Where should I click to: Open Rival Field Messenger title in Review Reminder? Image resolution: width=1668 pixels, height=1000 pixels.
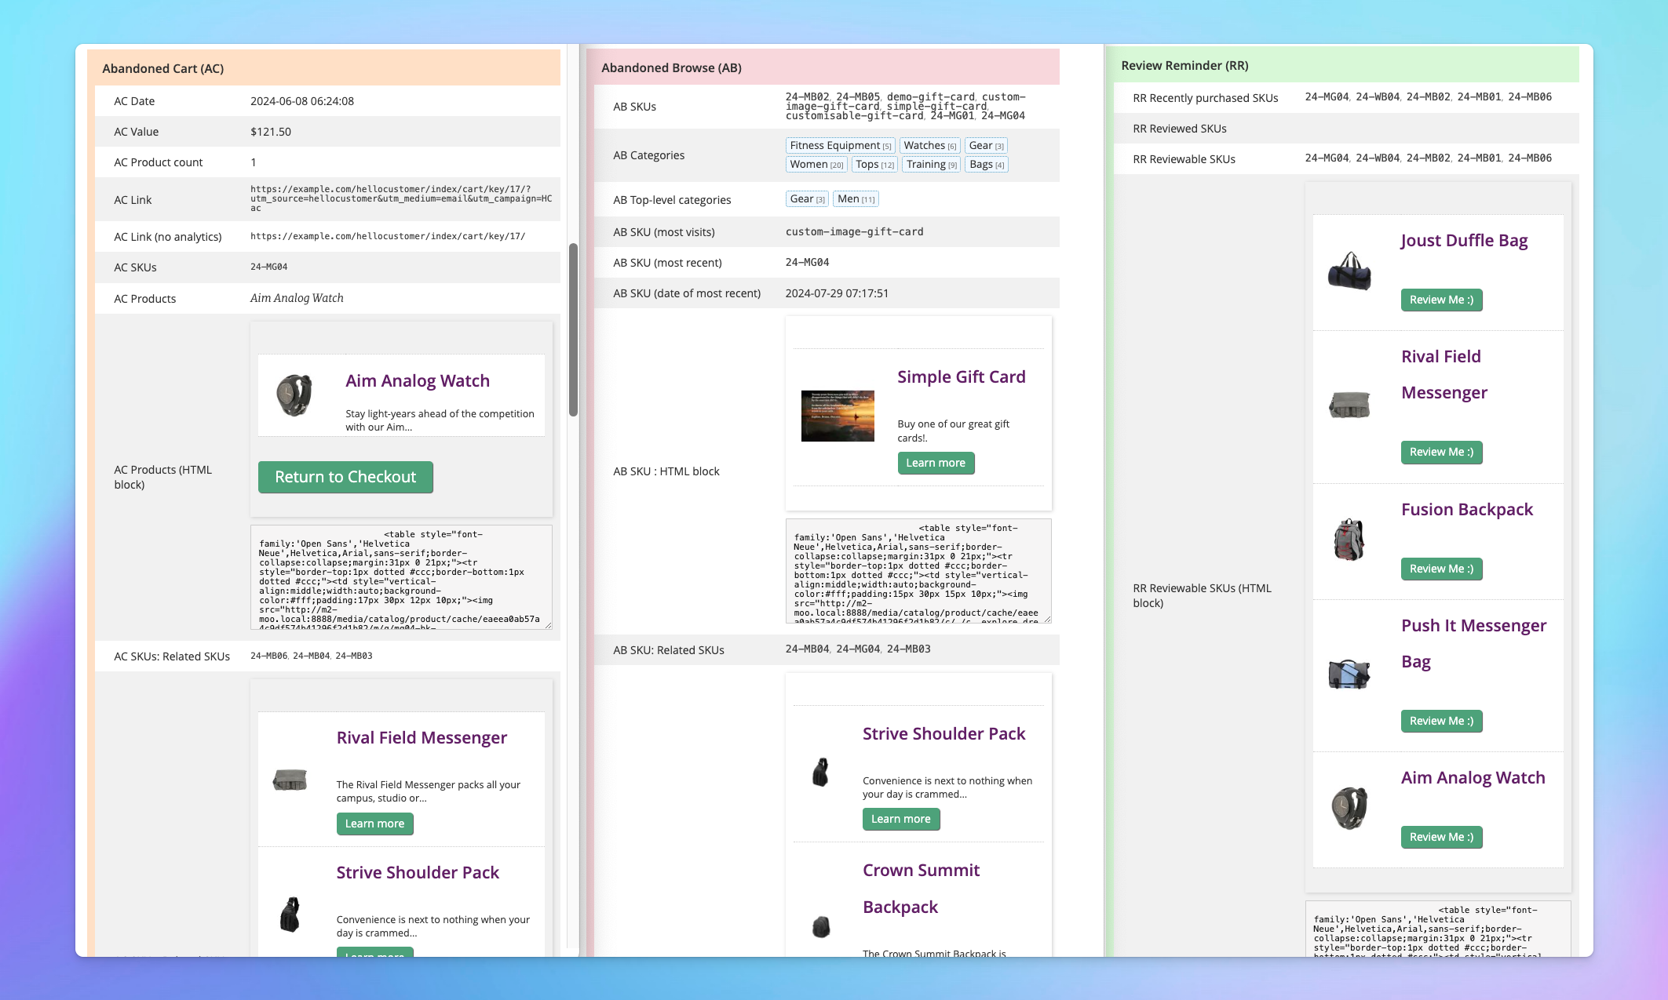point(1444,375)
